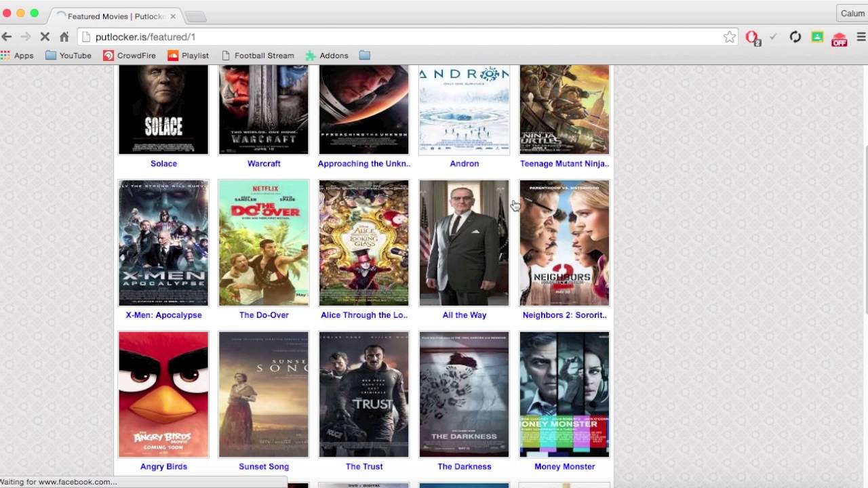The width and height of the screenshot is (868, 488).
Task: Click the Solace poster thumbnail
Action: coord(163,110)
